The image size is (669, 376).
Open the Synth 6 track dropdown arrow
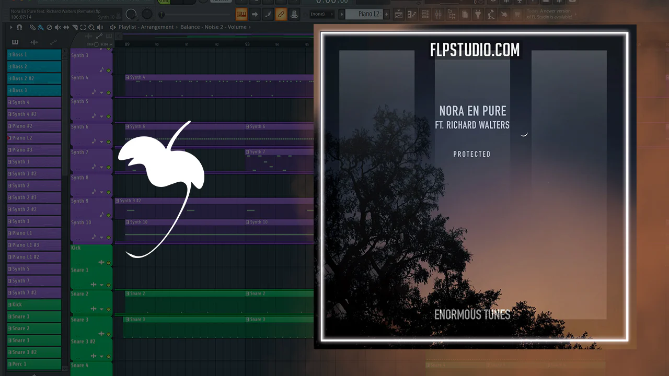tap(102, 142)
